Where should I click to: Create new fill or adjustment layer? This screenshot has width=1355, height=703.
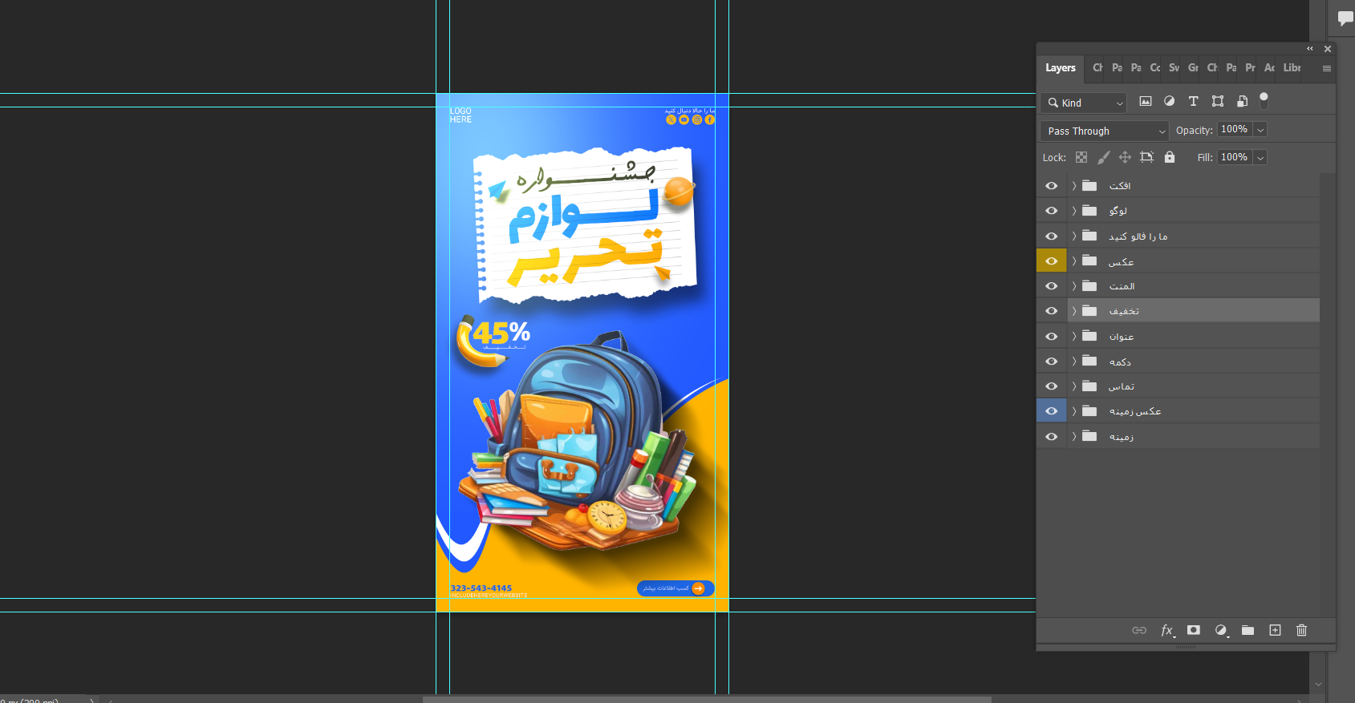click(1221, 631)
